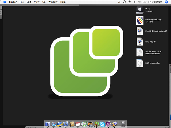
Task: Open Address Book from the Dock
Action: 72,124
